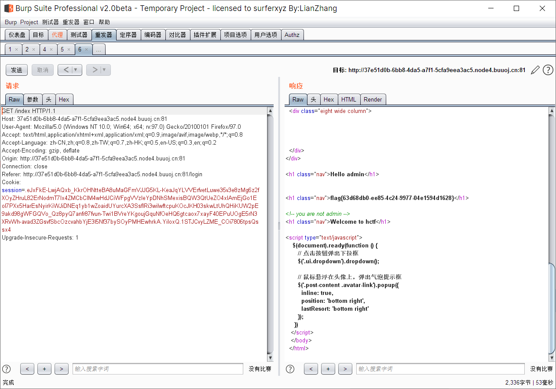The height and width of the screenshot is (389, 556).
Task: Select response HTML view tab
Action: point(349,99)
